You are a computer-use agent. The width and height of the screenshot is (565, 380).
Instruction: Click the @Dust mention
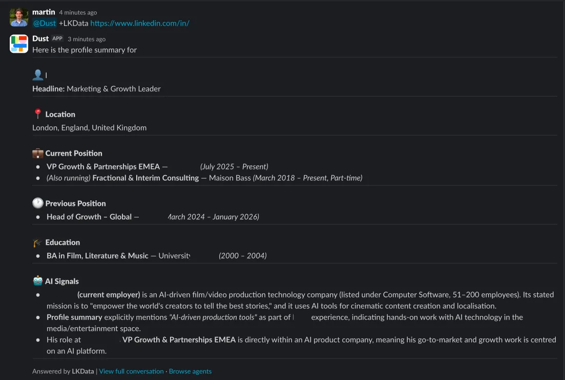tap(45, 23)
